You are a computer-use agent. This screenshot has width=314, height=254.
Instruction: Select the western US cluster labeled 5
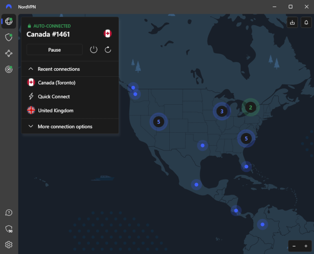point(159,122)
